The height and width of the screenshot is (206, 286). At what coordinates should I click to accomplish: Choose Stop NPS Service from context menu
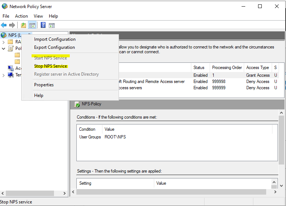[51, 66]
